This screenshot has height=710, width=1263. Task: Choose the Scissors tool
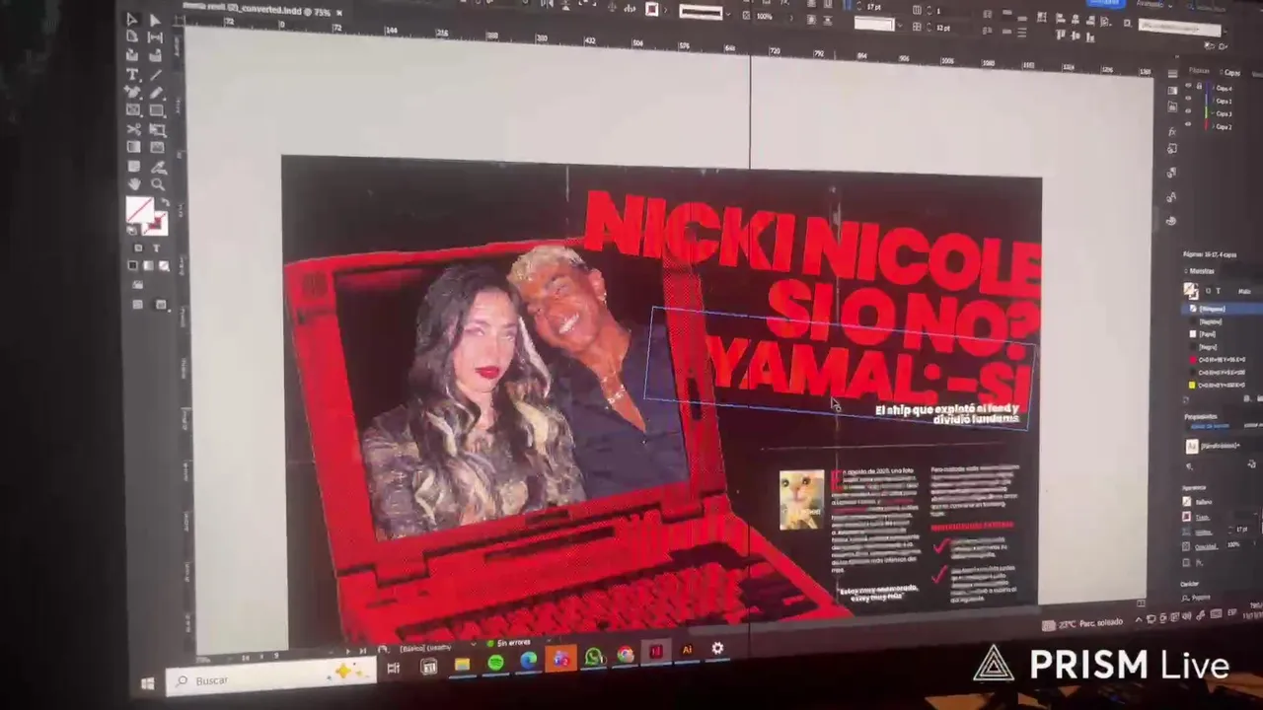(x=132, y=128)
